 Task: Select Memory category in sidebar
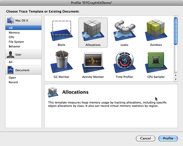click(14, 33)
